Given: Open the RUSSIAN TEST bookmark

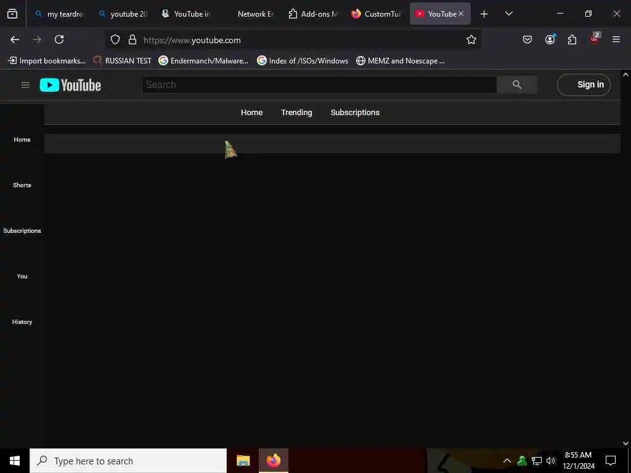Looking at the screenshot, I should [123, 61].
